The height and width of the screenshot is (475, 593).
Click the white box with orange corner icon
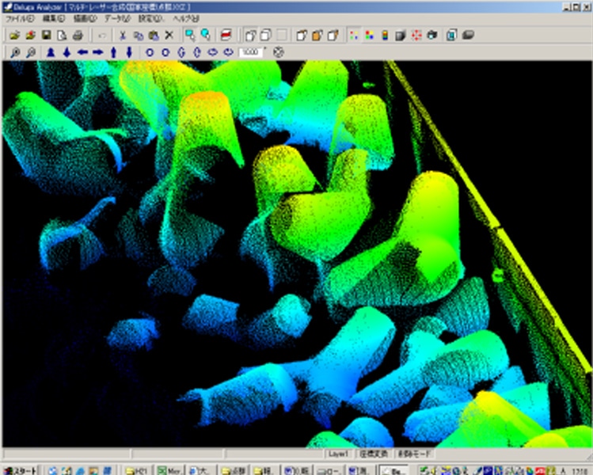pyautogui.click(x=302, y=36)
